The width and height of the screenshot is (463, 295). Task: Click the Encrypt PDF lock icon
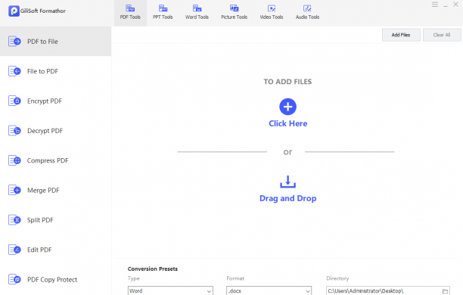point(14,101)
